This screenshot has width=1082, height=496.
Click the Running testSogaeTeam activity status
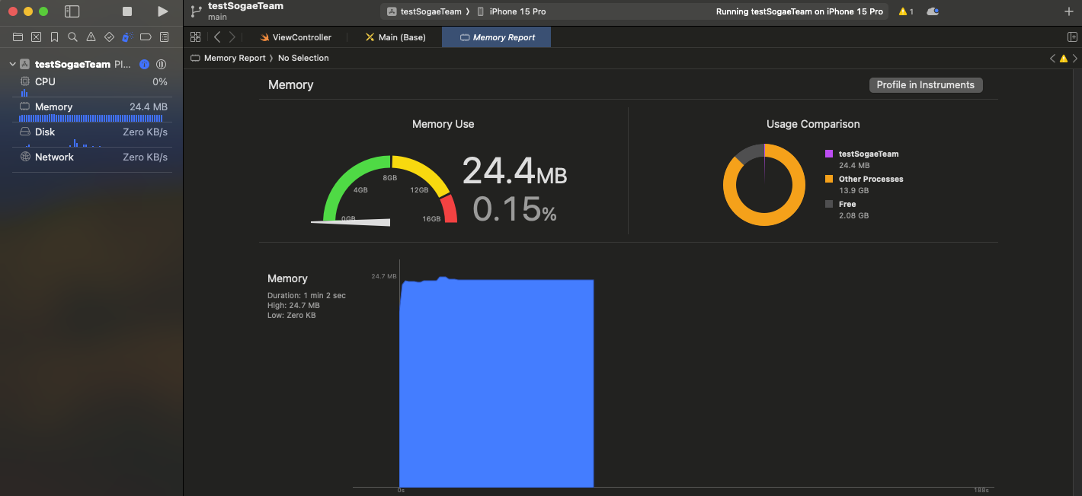799,11
